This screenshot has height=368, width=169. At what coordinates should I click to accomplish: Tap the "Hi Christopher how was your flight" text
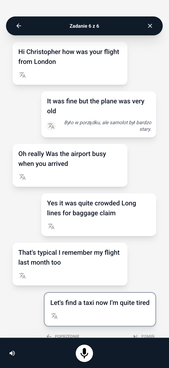[x=69, y=57]
